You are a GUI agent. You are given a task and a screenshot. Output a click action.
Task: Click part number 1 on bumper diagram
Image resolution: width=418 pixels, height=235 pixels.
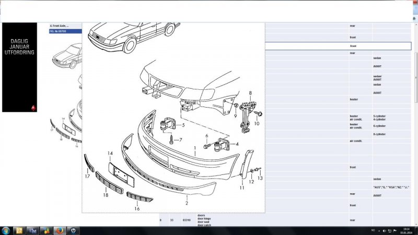194,148
